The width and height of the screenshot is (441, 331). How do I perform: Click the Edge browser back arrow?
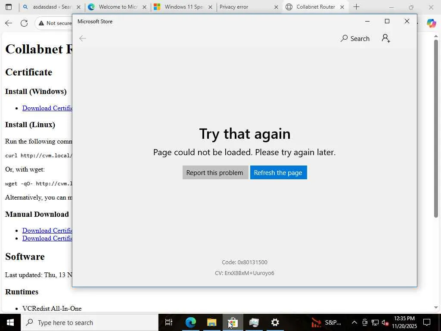pyautogui.click(x=9, y=23)
